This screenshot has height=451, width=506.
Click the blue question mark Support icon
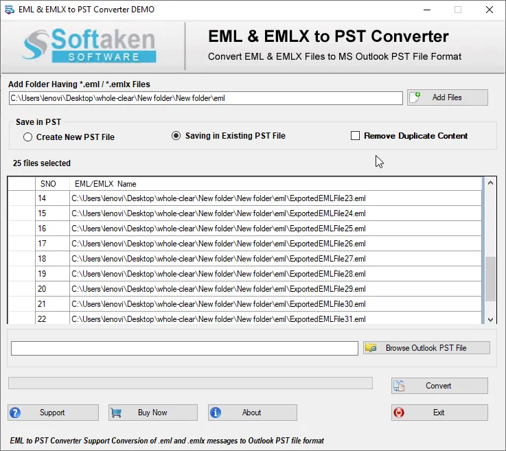(x=15, y=413)
